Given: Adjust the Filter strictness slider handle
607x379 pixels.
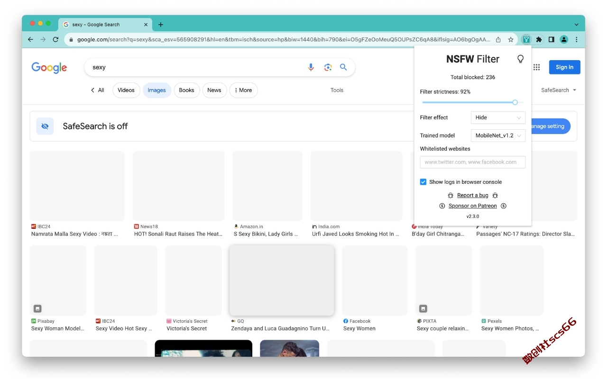Looking at the screenshot, I should point(515,102).
